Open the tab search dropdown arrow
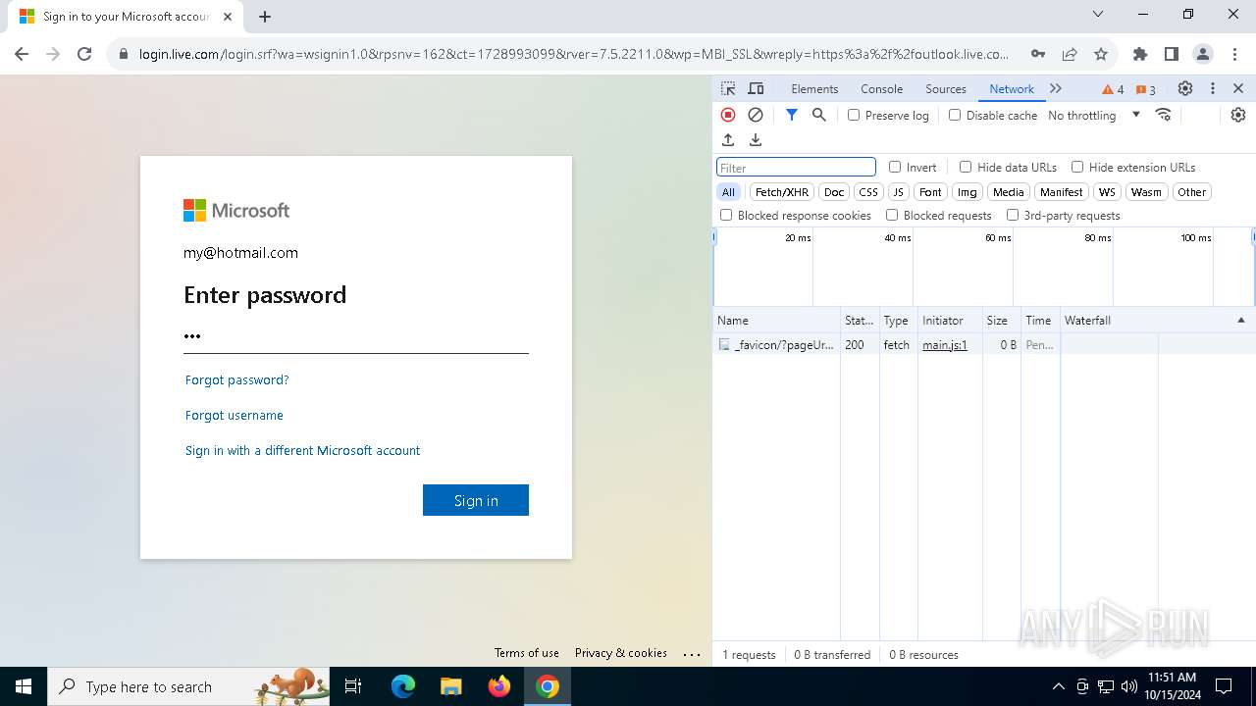Screen dimensions: 1256x706 click(1098, 14)
